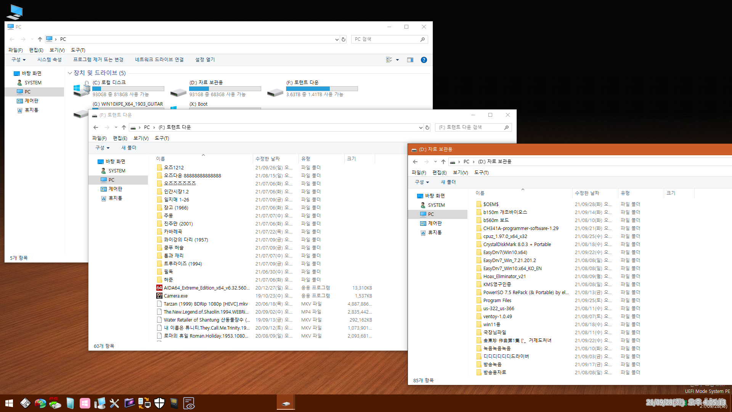Image resolution: width=732 pixels, height=412 pixels.
Task: Select AIDA64_Extreme_Edition file icon
Action: [x=159, y=288]
